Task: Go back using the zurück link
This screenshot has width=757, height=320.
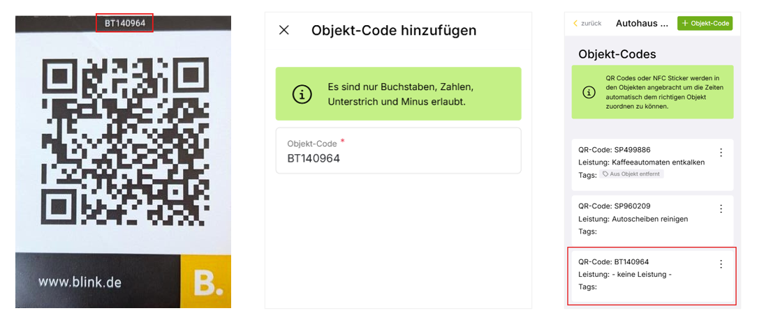Action: (587, 23)
